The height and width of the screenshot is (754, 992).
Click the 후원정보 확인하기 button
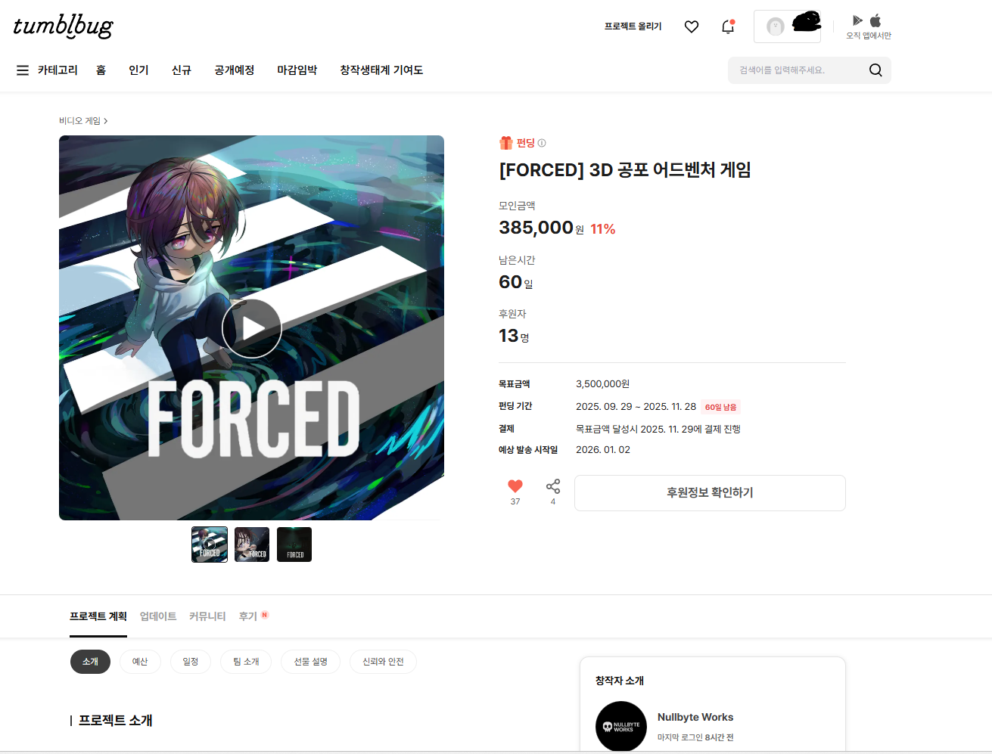point(710,493)
